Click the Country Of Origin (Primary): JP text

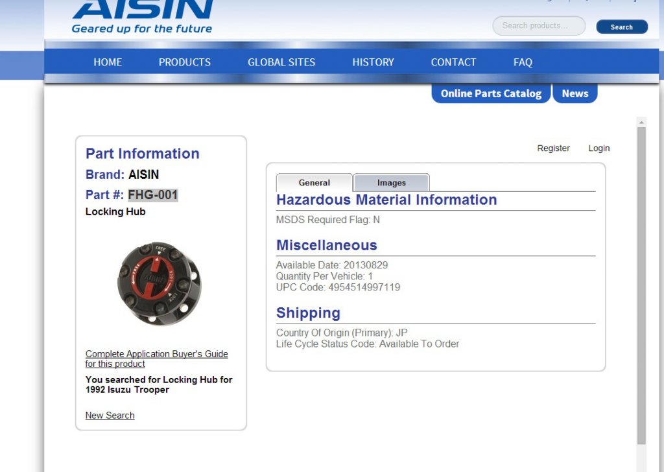click(x=342, y=333)
